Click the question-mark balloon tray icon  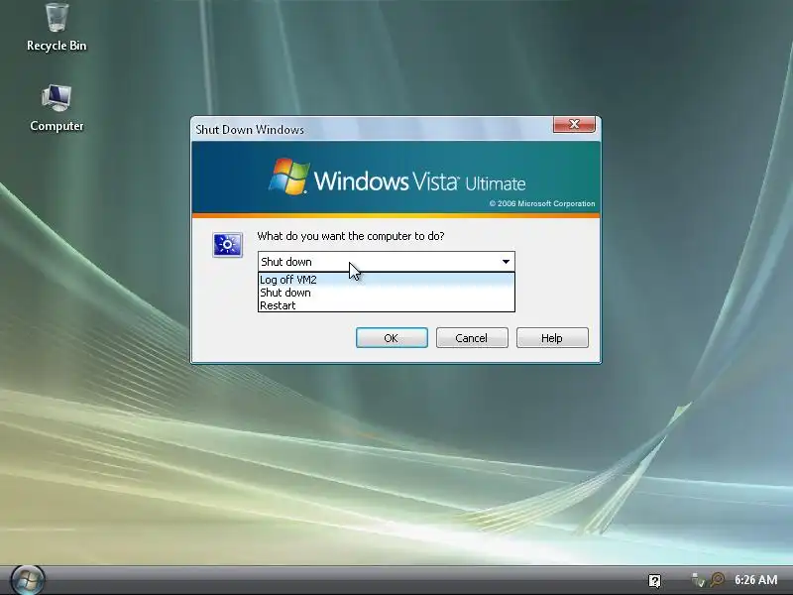(654, 580)
